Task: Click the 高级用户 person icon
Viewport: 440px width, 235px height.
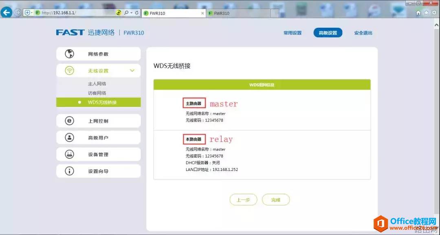Action: [70, 137]
